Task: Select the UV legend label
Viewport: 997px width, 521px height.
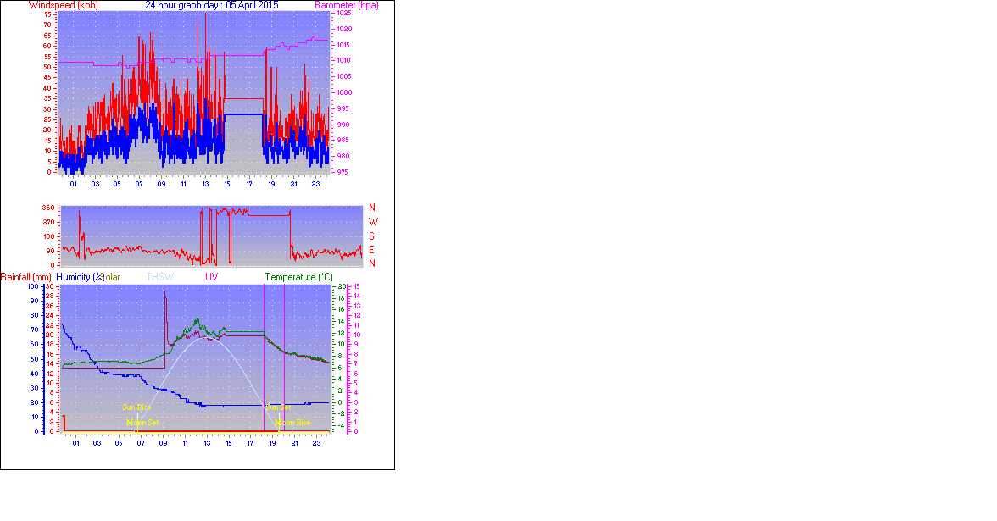Action: 212,277
